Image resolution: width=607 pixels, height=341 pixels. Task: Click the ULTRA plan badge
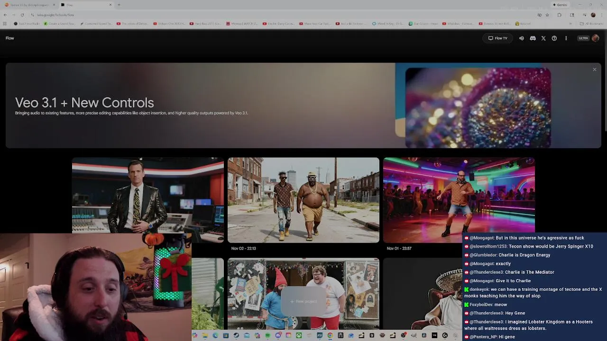pos(583,38)
